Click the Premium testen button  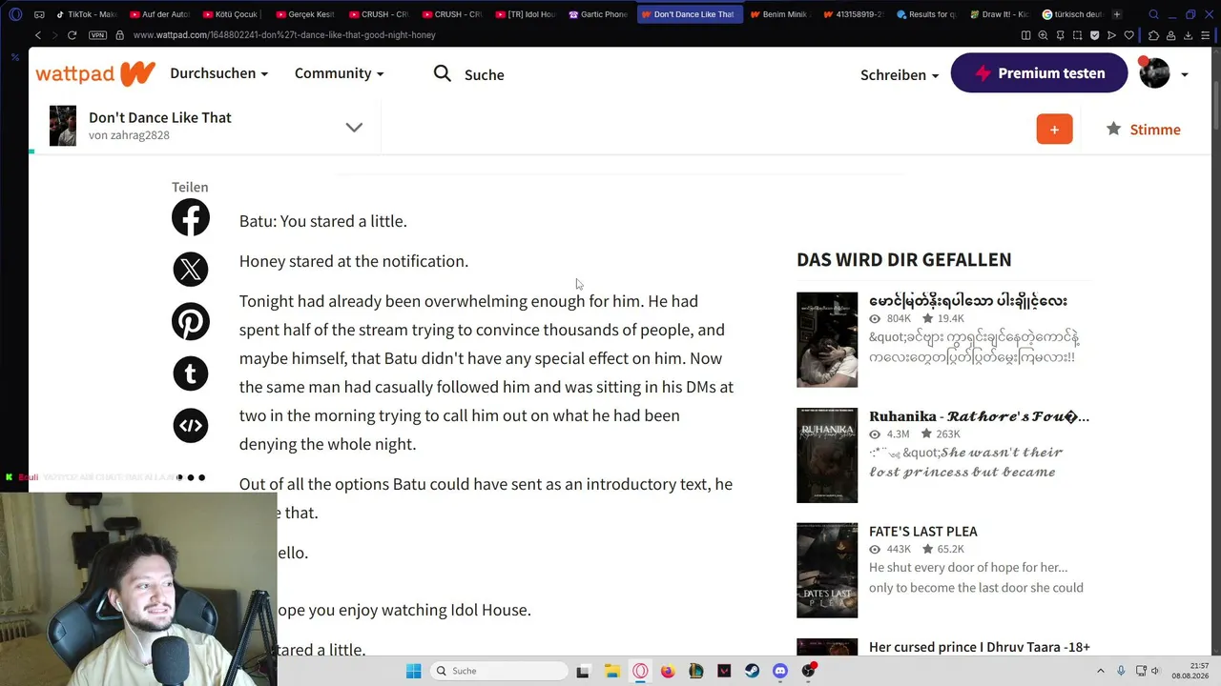[1039, 73]
